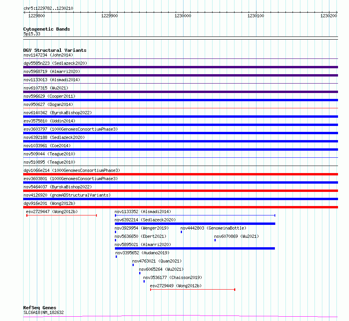This screenshot has width=349, height=321.
Task: Click the nsv3536177 Chaisson2019 variant marker
Action: [144, 281]
